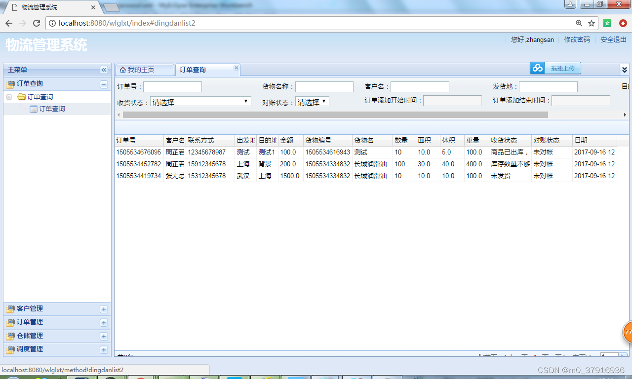Click the 安全退出 logout link
Image resolution: width=632 pixels, height=379 pixels.
coord(613,39)
